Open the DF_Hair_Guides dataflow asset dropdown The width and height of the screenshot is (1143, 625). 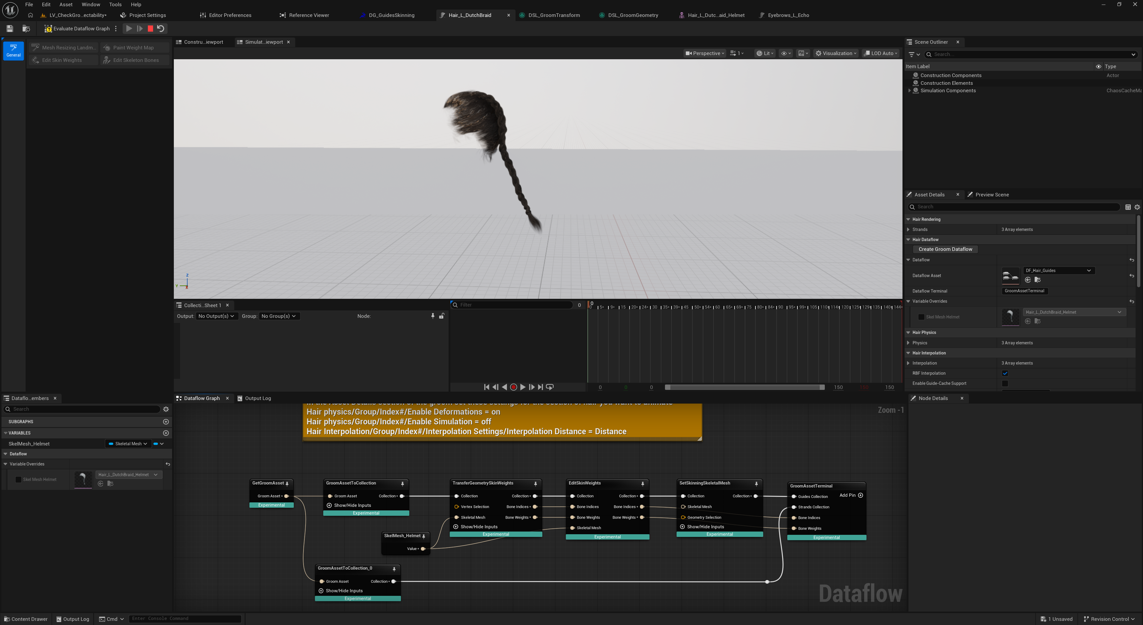(x=1058, y=270)
